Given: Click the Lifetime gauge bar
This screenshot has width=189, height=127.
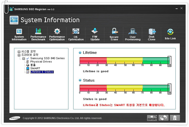Looking at the screenshot, I should (124, 60).
